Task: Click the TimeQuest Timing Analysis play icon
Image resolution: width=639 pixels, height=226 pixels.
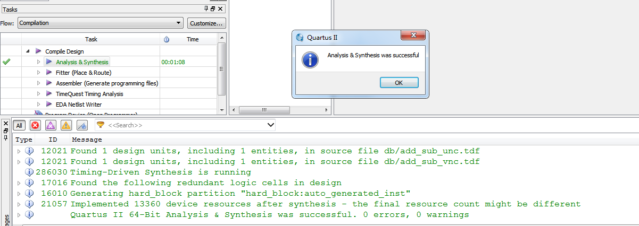Action: tap(49, 94)
